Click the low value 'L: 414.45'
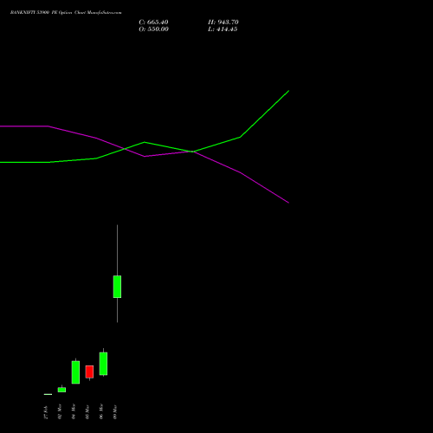 point(223,29)
